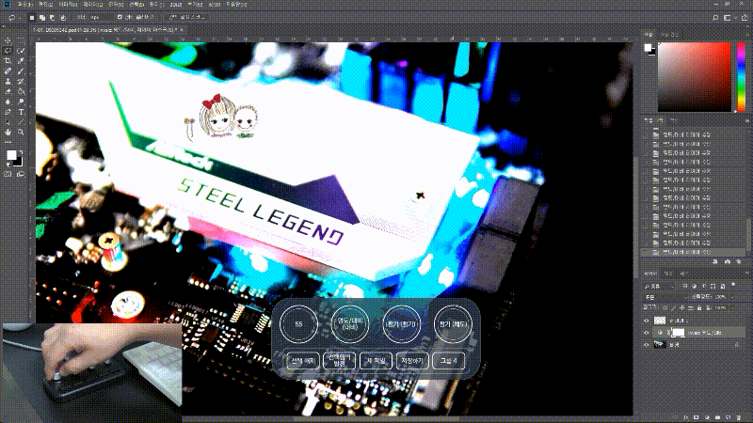Switch to the Channels tab beside Layers
Viewport: 753px width, 423px height.
tap(668, 274)
